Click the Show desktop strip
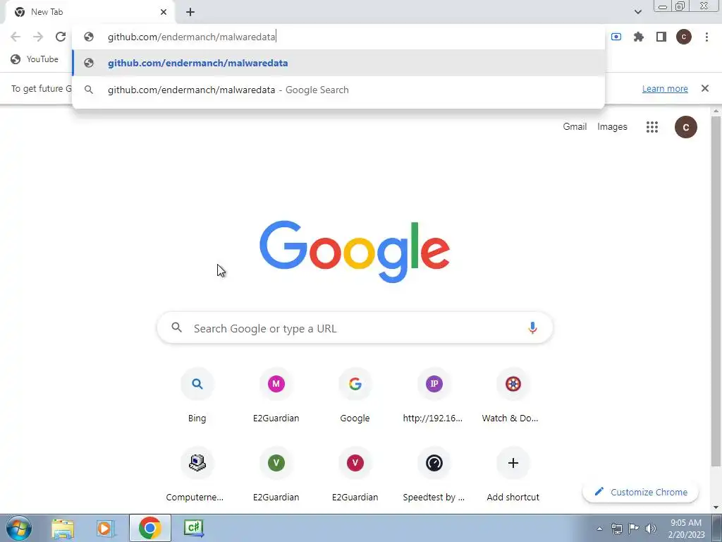Image resolution: width=722 pixels, height=542 pixels. point(717,528)
